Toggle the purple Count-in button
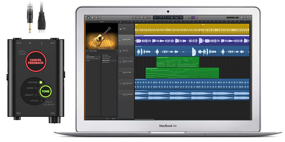Screen dimensions: 285x142 [193, 18]
